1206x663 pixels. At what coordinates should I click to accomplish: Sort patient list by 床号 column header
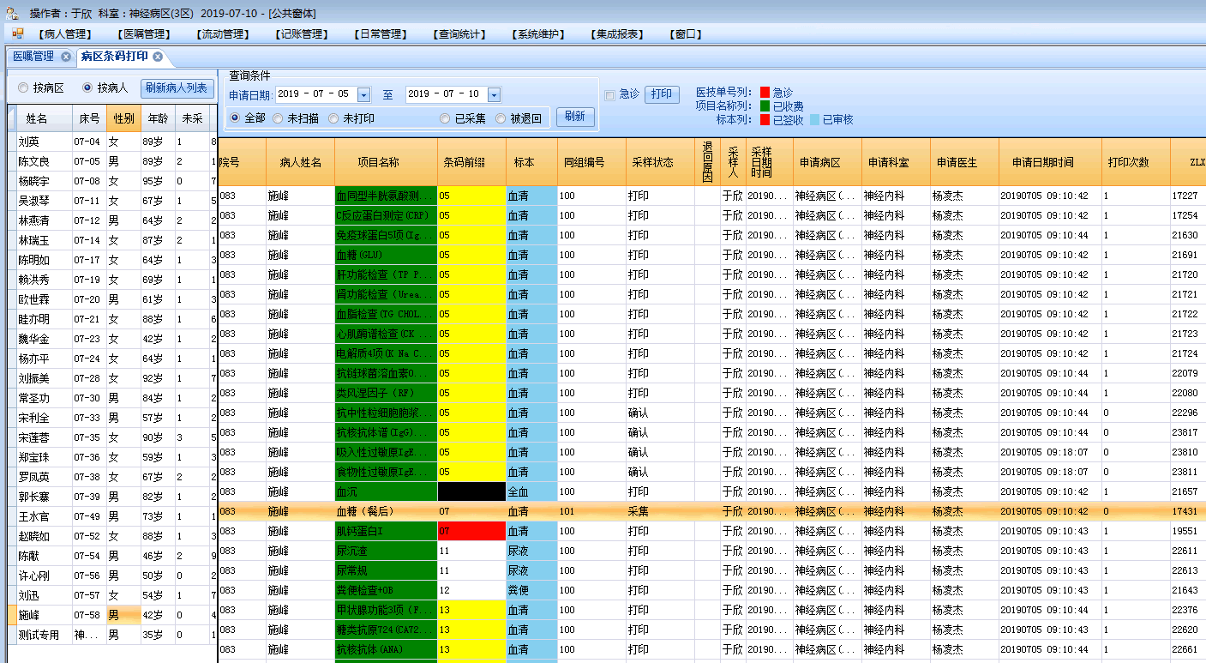coord(89,118)
